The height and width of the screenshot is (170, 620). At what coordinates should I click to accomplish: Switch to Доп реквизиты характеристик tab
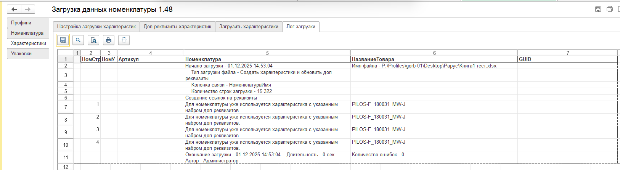pos(177,27)
